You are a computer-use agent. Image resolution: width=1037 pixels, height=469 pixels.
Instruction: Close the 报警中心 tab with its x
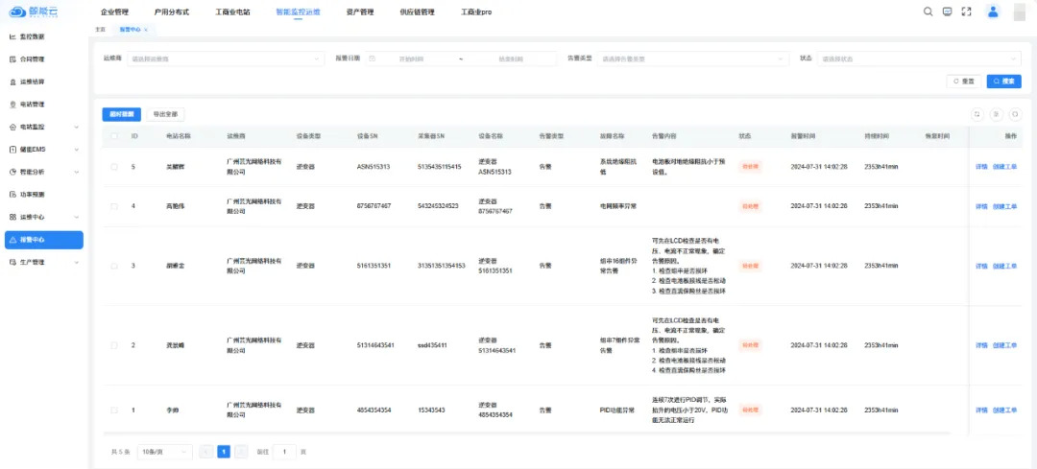coord(146,30)
